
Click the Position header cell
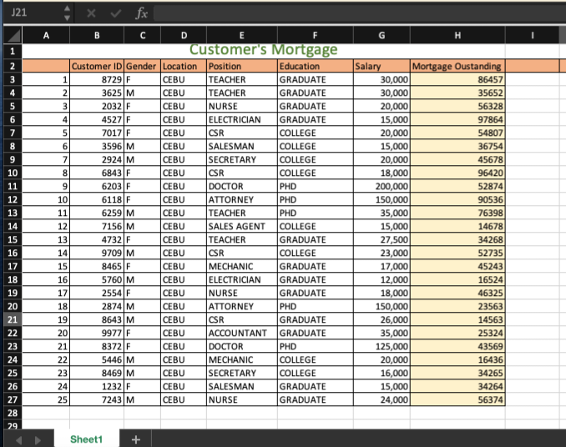242,66
